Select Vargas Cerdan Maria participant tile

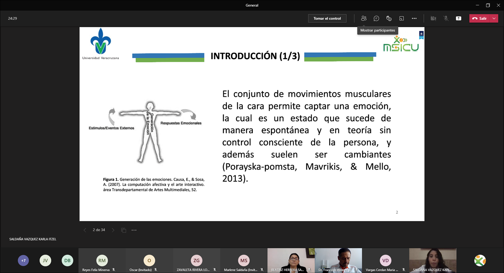coord(385,260)
